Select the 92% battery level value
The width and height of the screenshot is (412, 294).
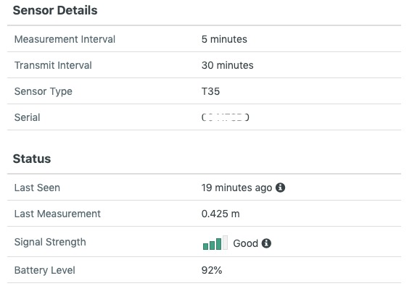point(212,270)
